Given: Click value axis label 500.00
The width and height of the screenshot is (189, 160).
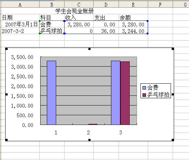Looking at the screenshot, I should [25, 116].
